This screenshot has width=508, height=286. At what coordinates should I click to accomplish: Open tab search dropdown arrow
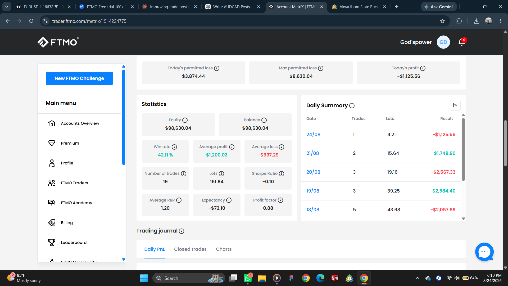7,7
